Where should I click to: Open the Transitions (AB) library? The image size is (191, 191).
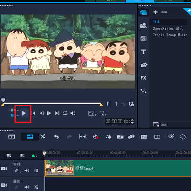coord(143,38)
